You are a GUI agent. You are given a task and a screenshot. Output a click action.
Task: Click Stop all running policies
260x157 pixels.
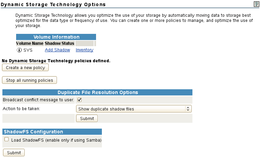[29, 80]
